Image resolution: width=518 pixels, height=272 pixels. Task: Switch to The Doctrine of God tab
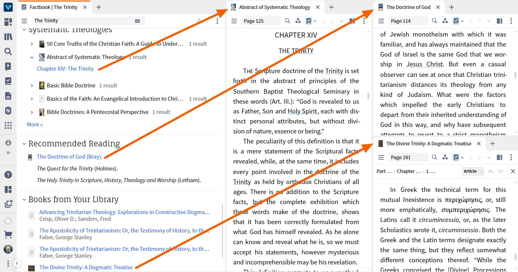click(x=408, y=7)
